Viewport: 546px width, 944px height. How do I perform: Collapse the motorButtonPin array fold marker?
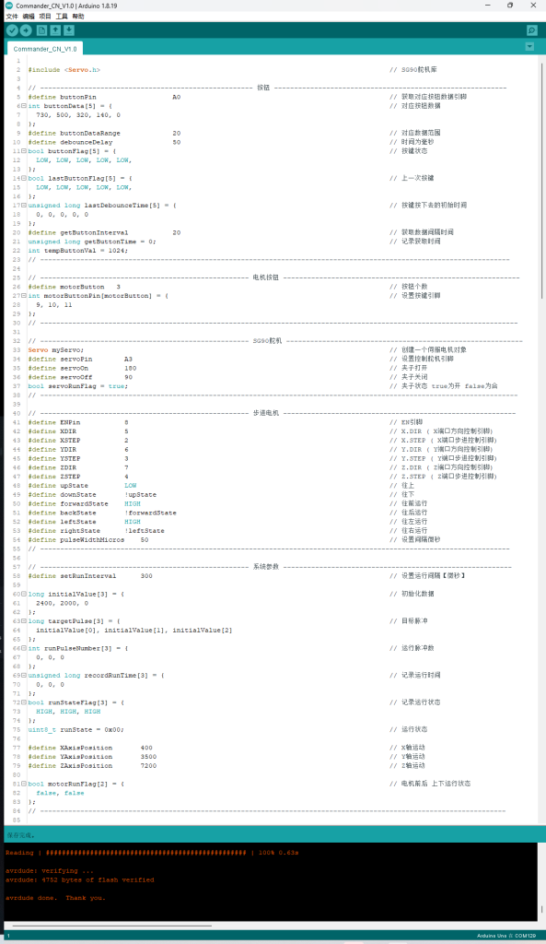click(24, 296)
